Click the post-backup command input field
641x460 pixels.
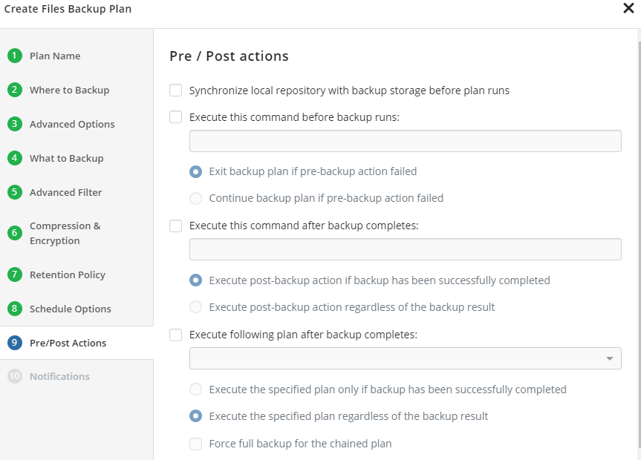(405, 249)
